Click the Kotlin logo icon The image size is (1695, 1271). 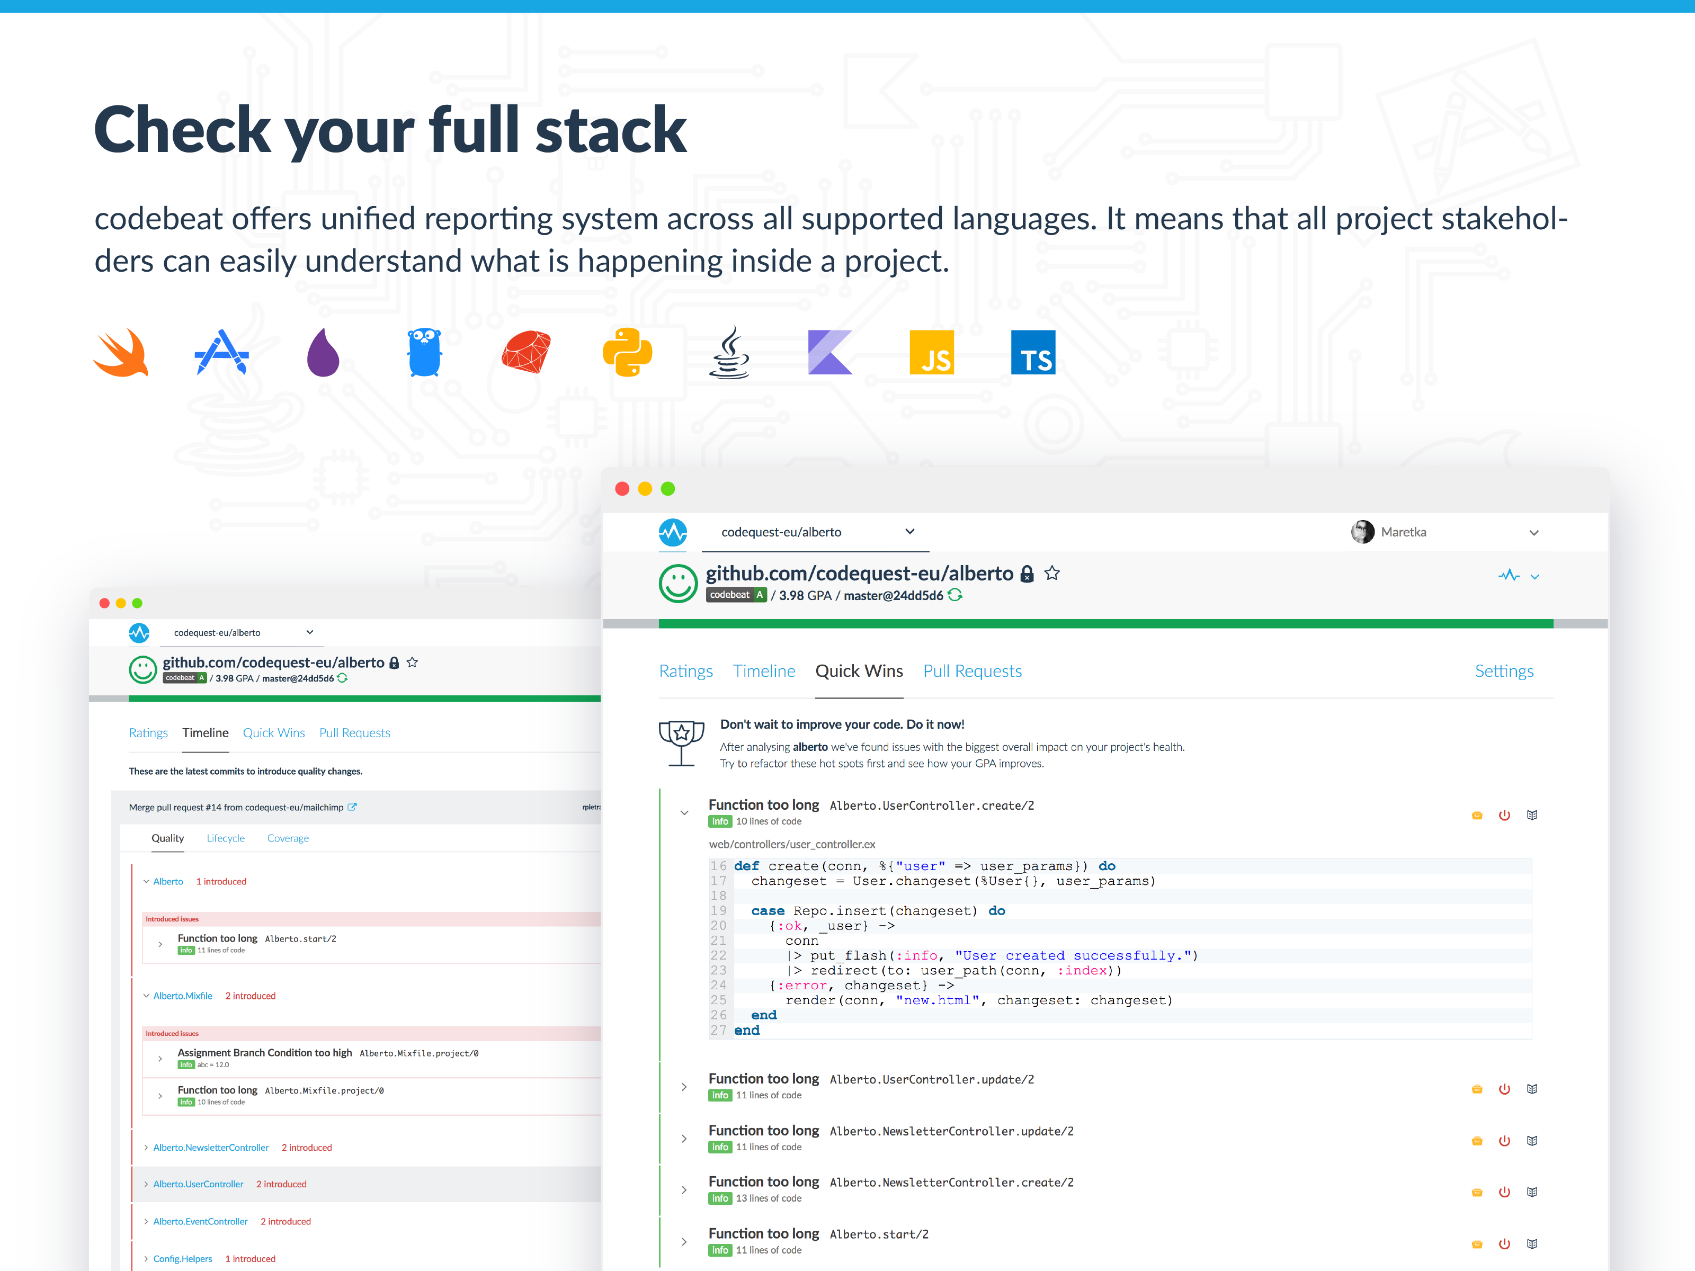coord(830,352)
